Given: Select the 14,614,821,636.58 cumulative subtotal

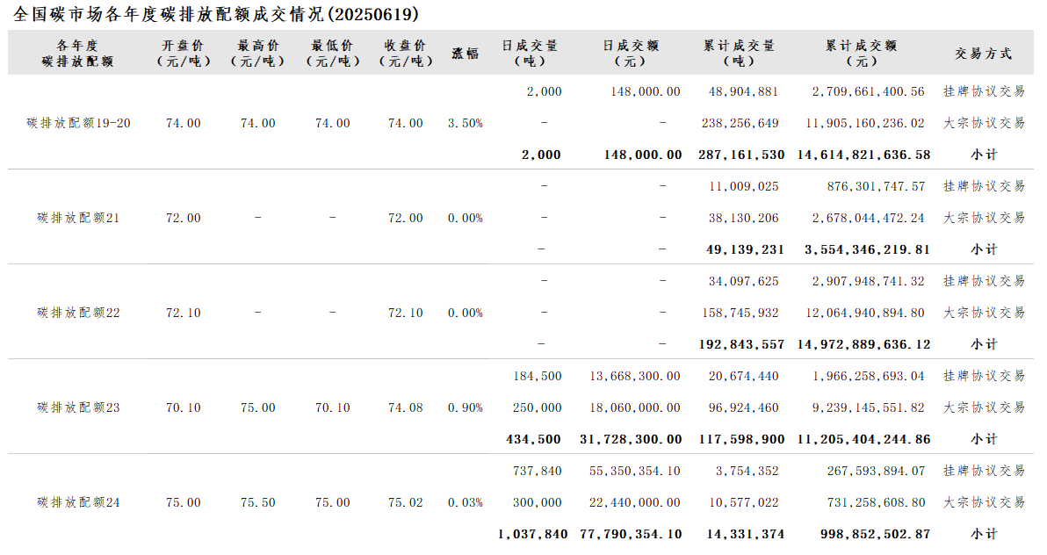Looking at the screenshot, I should (863, 155).
